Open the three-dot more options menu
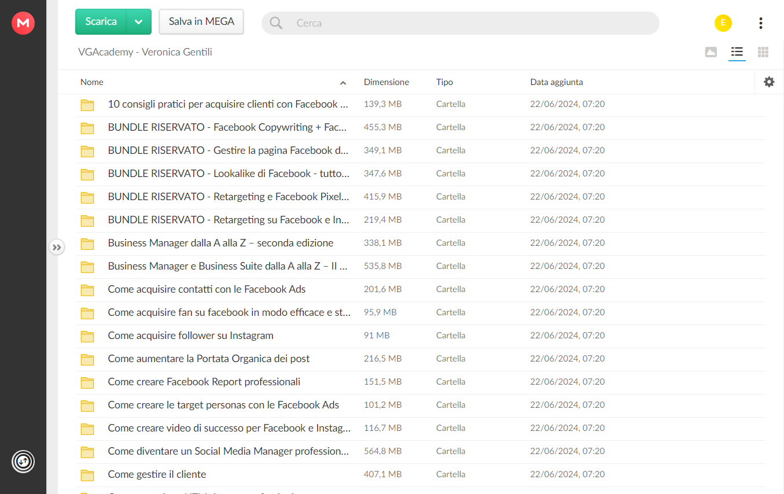 (x=760, y=23)
